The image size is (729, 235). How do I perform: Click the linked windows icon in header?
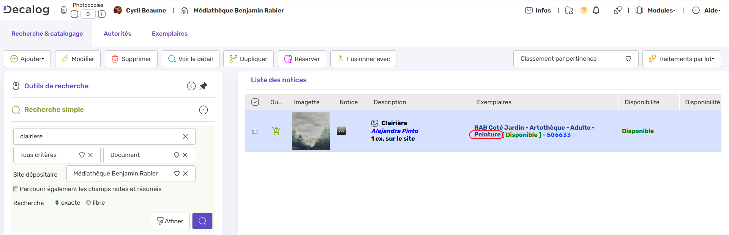click(618, 10)
